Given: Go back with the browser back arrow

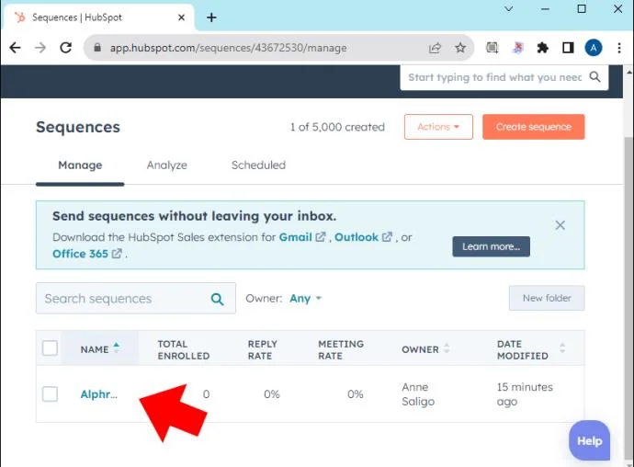Looking at the screenshot, I should [x=15, y=48].
